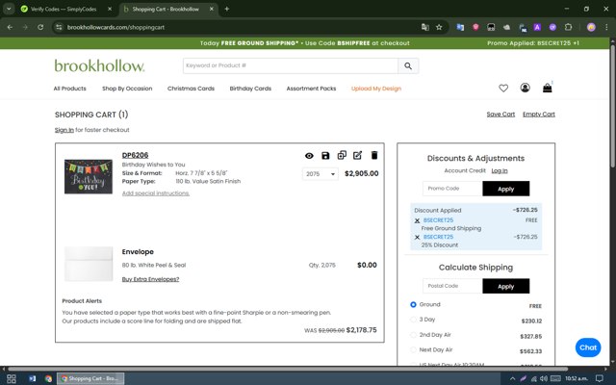The height and width of the screenshot is (385, 616).
Task: Duplicate the DP6206 cart item with the copy icon
Action: 342,155
